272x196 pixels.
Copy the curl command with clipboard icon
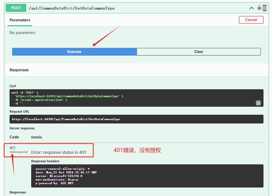point(258,103)
